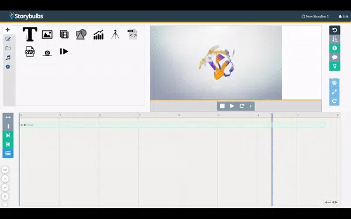The image size is (351, 219).
Task: Add an HTML code element
Action: point(133,34)
